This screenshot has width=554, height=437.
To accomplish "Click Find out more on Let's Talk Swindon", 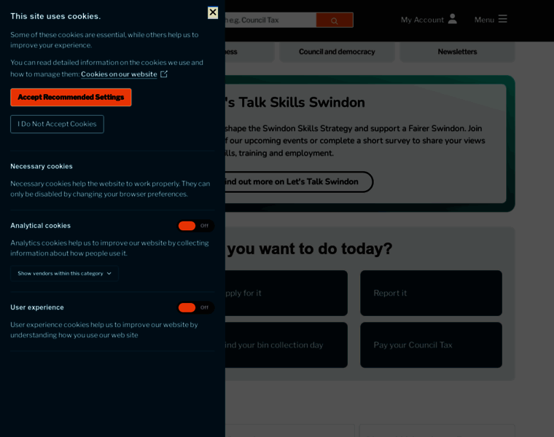I will pyautogui.click(x=299, y=182).
